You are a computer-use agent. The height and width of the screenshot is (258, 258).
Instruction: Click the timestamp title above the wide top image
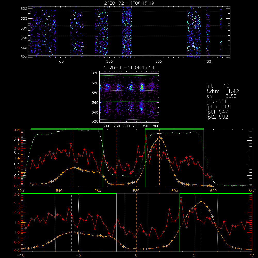(x=129, y=3)
